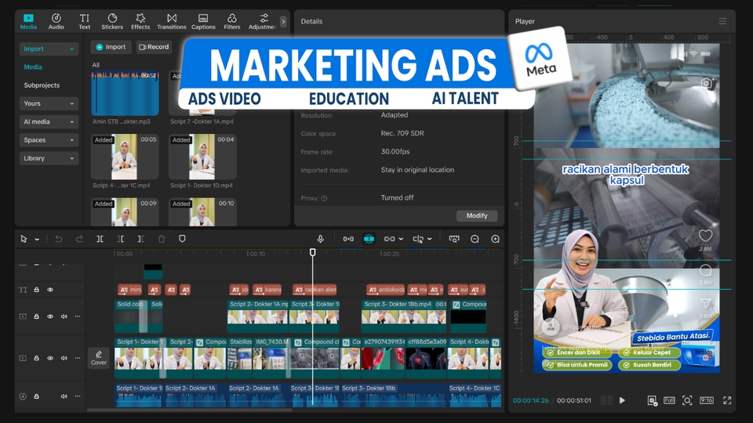Image resolution: width=753 pixels, height=423 pixels.
Task: Click the Record button
Action: coord(154,47)
